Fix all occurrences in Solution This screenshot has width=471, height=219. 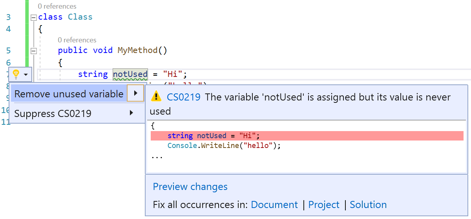368,205
